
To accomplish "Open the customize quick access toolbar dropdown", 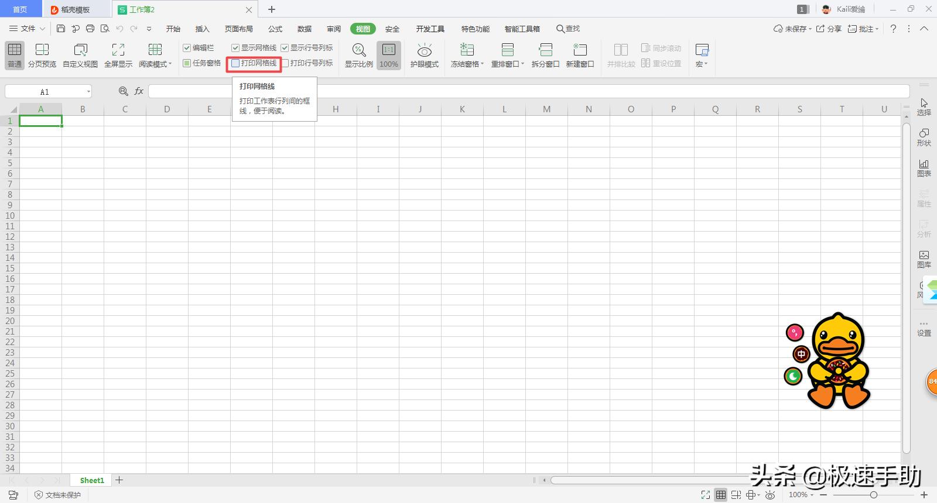I will tap(149, 29).
